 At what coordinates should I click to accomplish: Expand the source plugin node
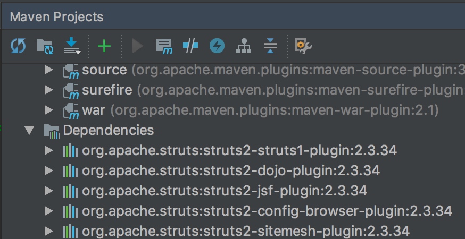(x=48, y=70)
